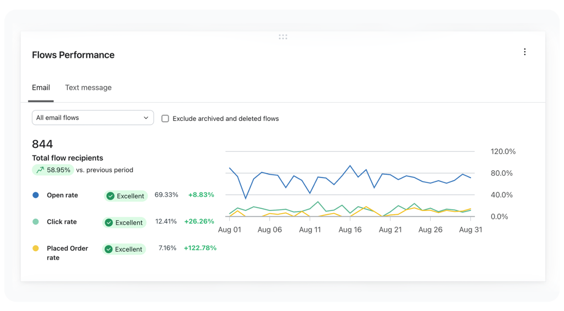Click the +122.78% placed order change
The height and width of the screenshot is (311, 564).
pyautogui.click(x=200, y=248)
